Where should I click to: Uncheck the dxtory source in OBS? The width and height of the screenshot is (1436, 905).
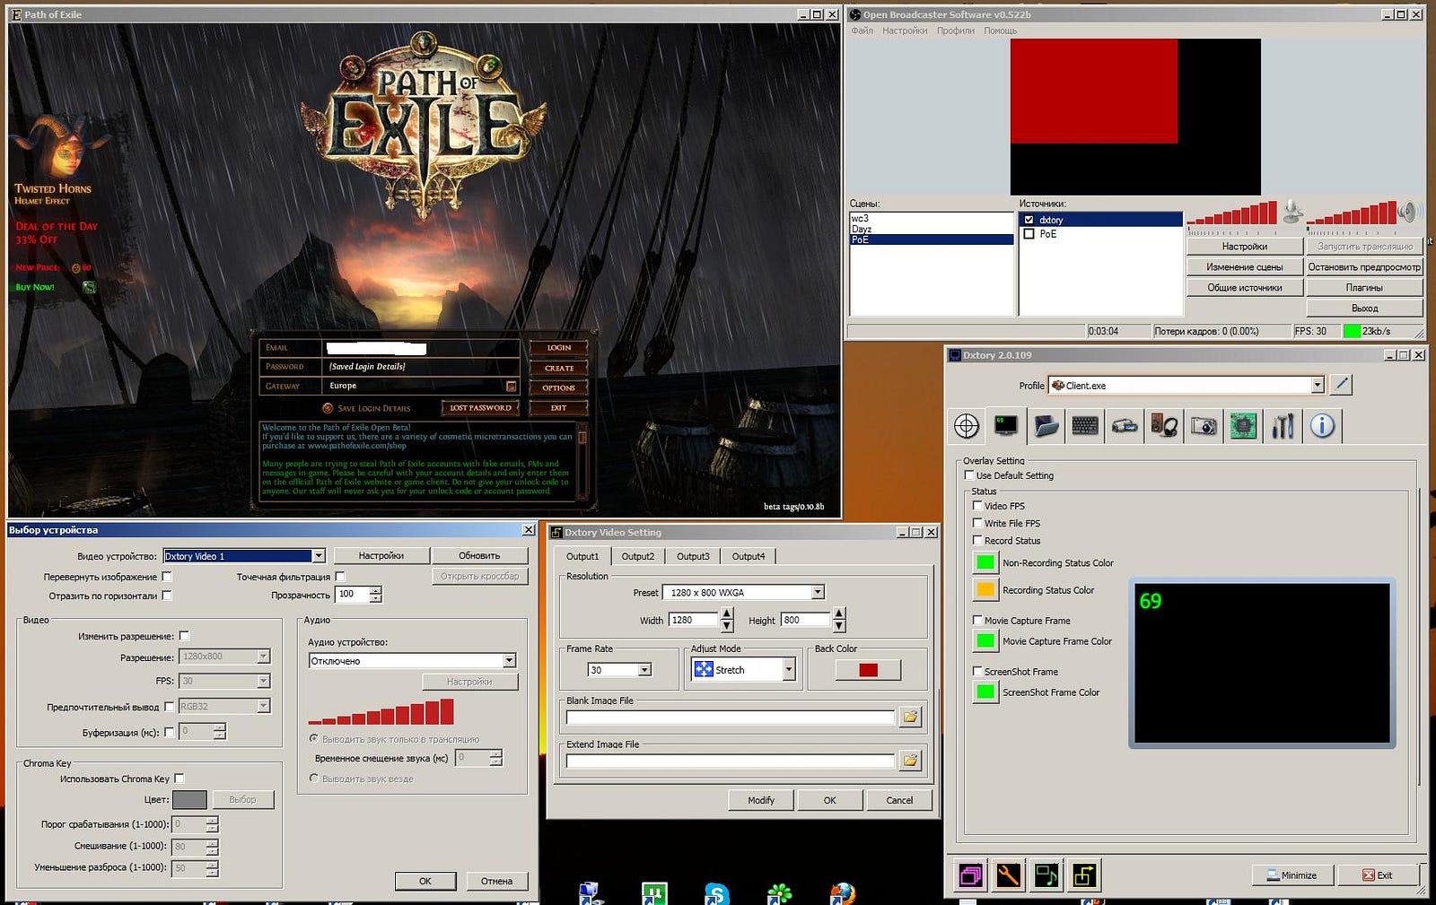[1029, 220]
